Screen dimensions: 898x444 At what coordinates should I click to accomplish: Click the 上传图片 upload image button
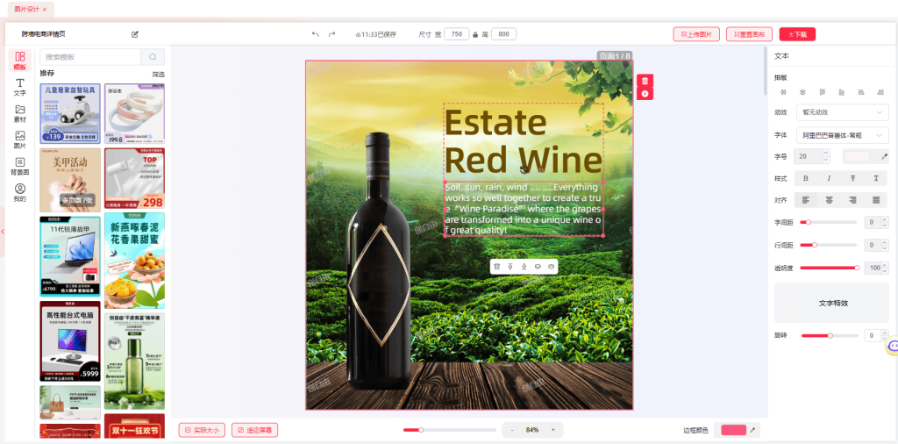pos(696,34)
